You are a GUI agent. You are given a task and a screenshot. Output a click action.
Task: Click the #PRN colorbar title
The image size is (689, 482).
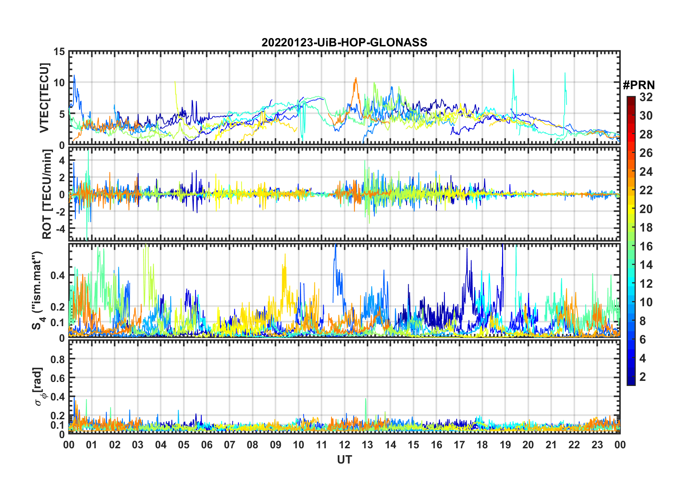(639, 85)
